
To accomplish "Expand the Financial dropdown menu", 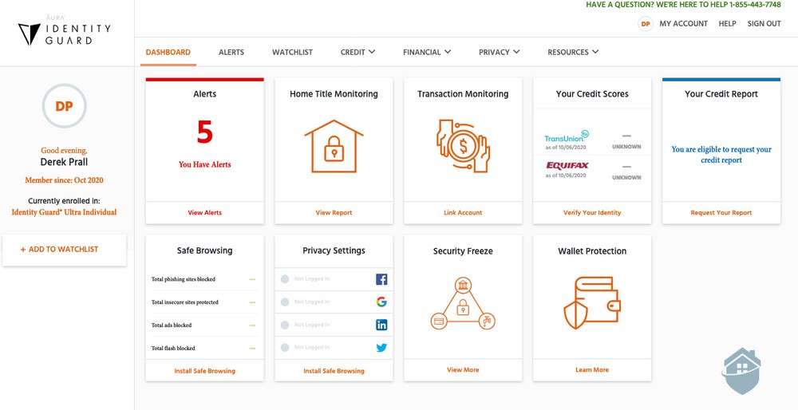I will [x=427, y=53].
